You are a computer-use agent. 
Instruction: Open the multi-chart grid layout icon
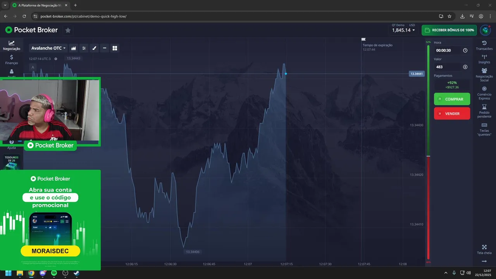[x=115, y=48]
